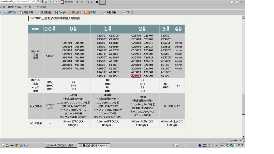
Task: Expand the おすすめ.. bookmark dropdown arrow
Action: coord(100,12)
